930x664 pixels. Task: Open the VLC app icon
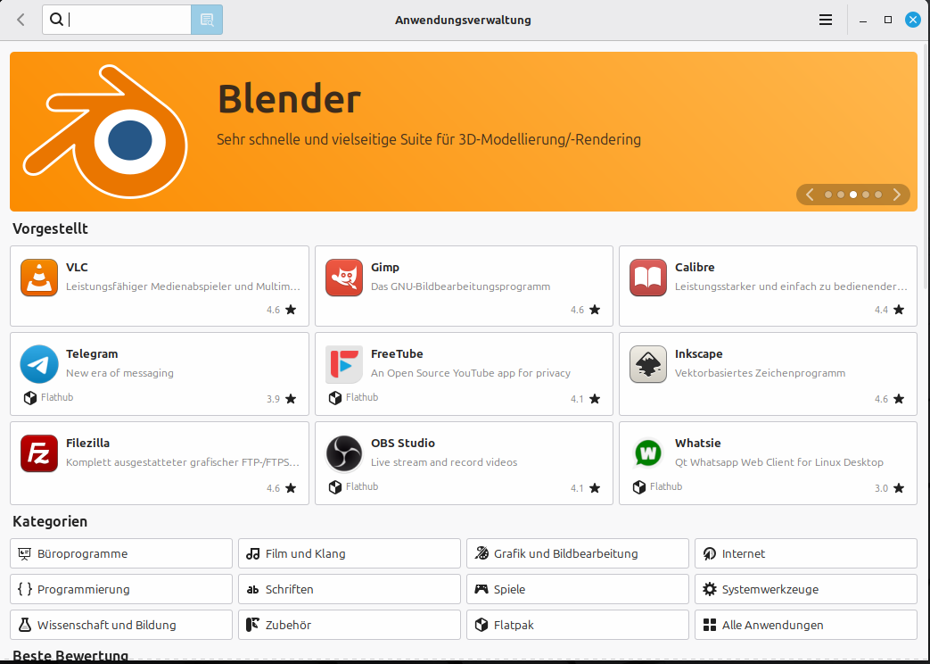(x=39, y=277)
